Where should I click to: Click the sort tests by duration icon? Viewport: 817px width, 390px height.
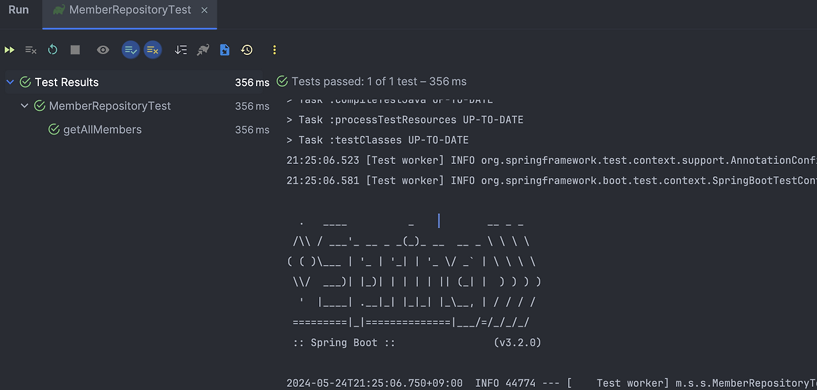181,50
